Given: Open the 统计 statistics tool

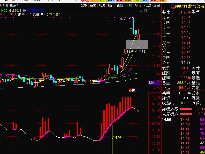Looking at the screenshot, I should [x=111, y=5].
